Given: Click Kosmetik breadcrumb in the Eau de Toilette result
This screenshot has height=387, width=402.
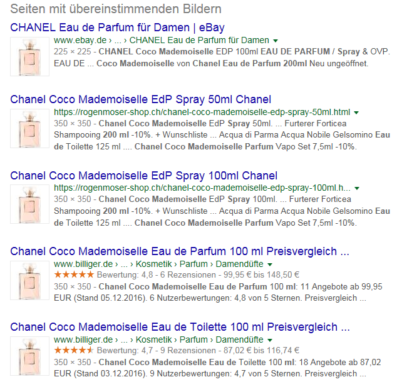Looking at the screenshot, I should 154,339.
